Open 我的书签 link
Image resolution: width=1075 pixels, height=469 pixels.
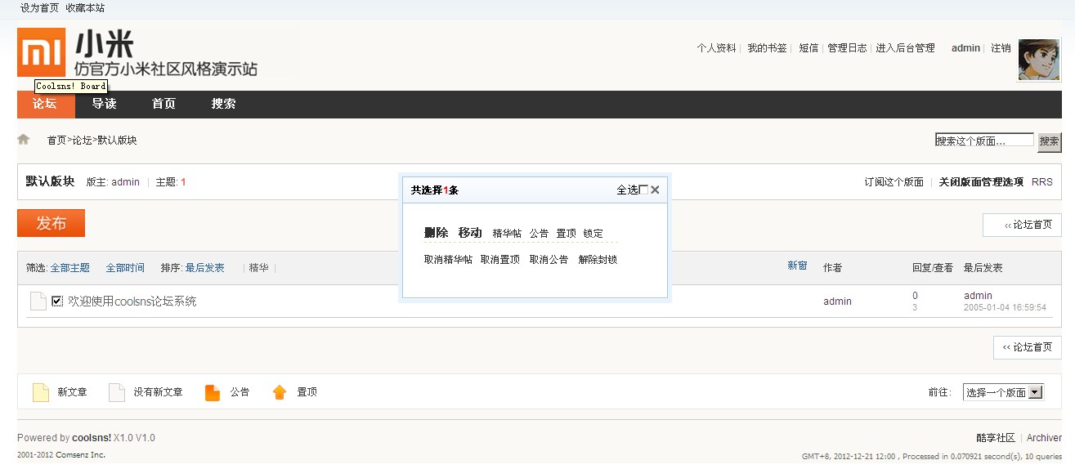767,48
